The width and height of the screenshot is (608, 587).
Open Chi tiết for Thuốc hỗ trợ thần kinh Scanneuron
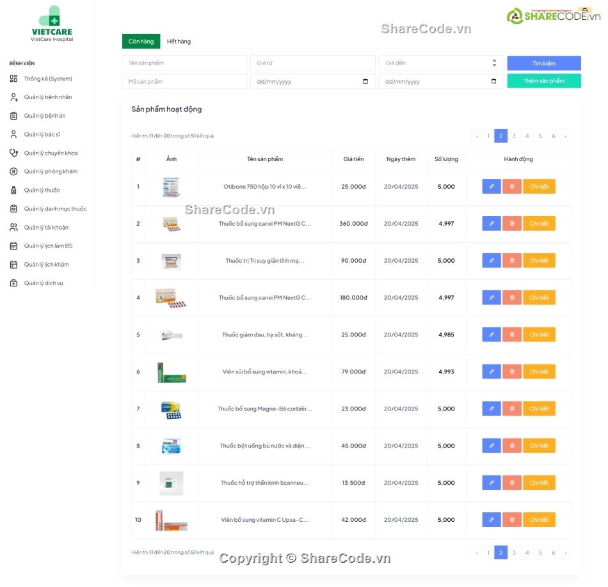click(539, 483)
